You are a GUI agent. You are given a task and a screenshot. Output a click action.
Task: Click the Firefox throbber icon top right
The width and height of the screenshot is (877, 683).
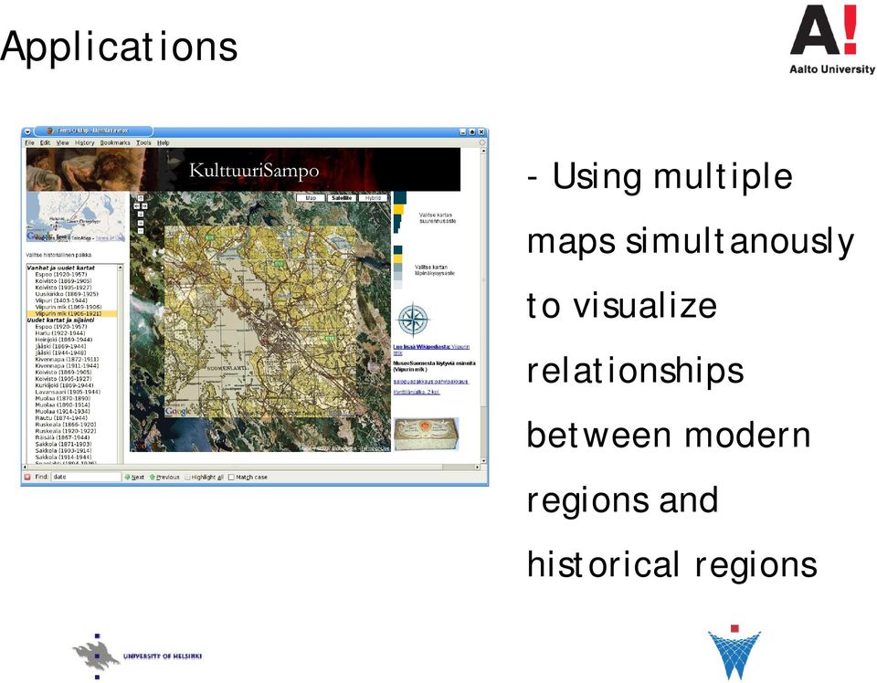[x=482, y=142]
